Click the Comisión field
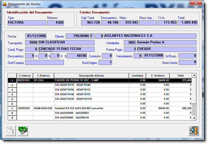Viewport: 208px width, 144px height. point(107,56)
